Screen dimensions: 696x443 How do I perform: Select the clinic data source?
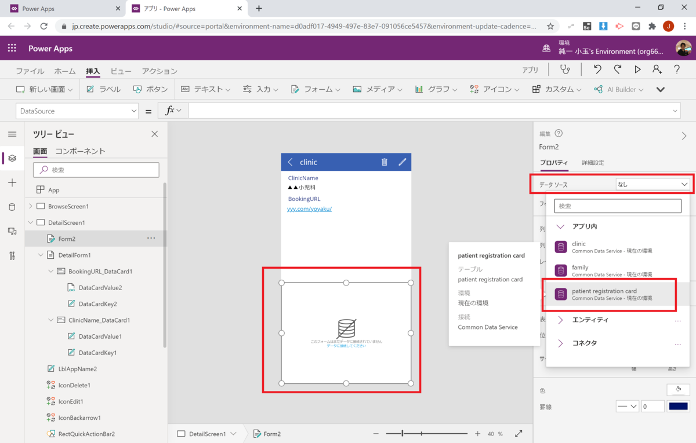tap(618, 247)
